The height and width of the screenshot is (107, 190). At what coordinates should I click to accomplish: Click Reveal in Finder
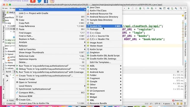[x=51, y=79]
